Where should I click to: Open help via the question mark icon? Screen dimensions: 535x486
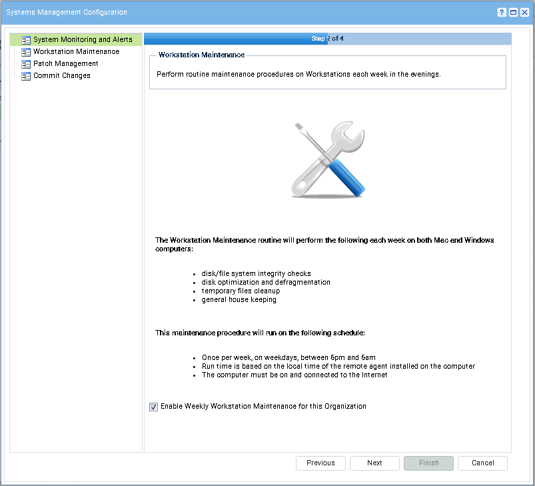[500, 13]
